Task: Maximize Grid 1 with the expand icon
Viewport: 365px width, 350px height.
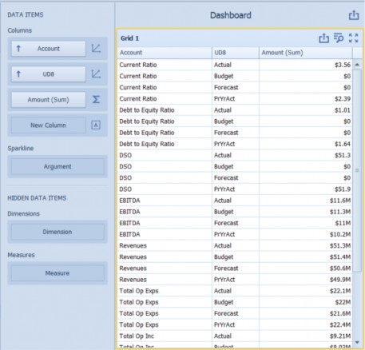Action: [353, 38]
